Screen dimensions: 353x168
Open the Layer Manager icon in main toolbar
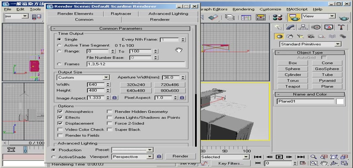click(x=229, y=17)
